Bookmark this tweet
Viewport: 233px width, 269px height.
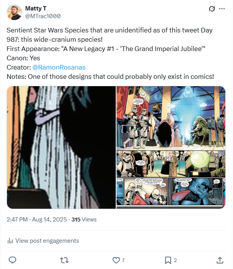[x=168, y=260]
